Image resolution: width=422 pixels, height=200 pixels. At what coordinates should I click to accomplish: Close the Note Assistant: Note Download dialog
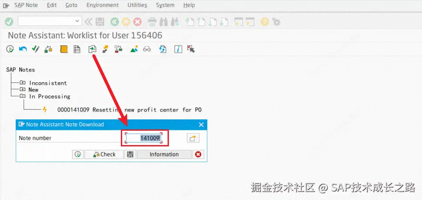[x=201, y=125]
